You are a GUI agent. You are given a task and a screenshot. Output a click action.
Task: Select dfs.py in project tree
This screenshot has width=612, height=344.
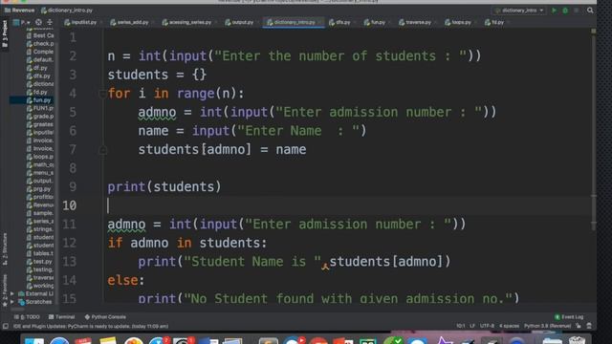tap(38, 75)
